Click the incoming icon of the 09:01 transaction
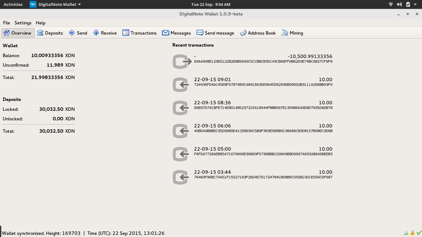422x237 pixels. [x=181, y=85]
